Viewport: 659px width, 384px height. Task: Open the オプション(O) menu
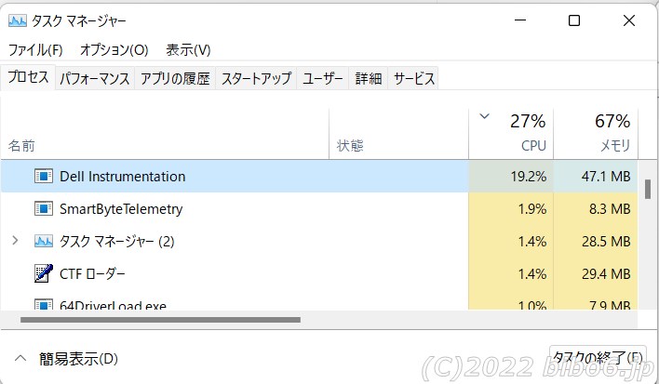click(x=114, y=50)
